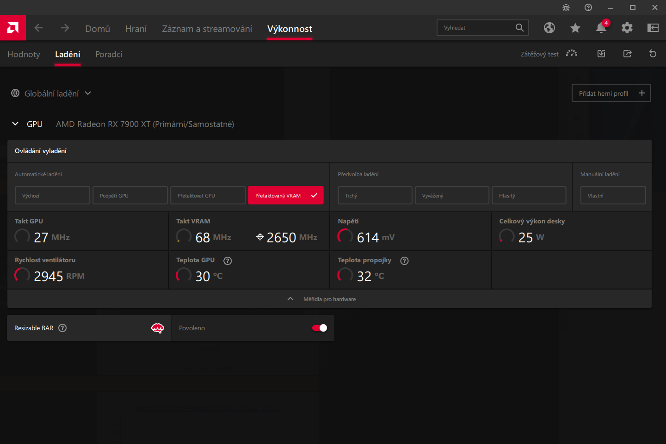Open the Hraní tab
Viewport: 666px width, 444px height.
(x=136, y=29)
